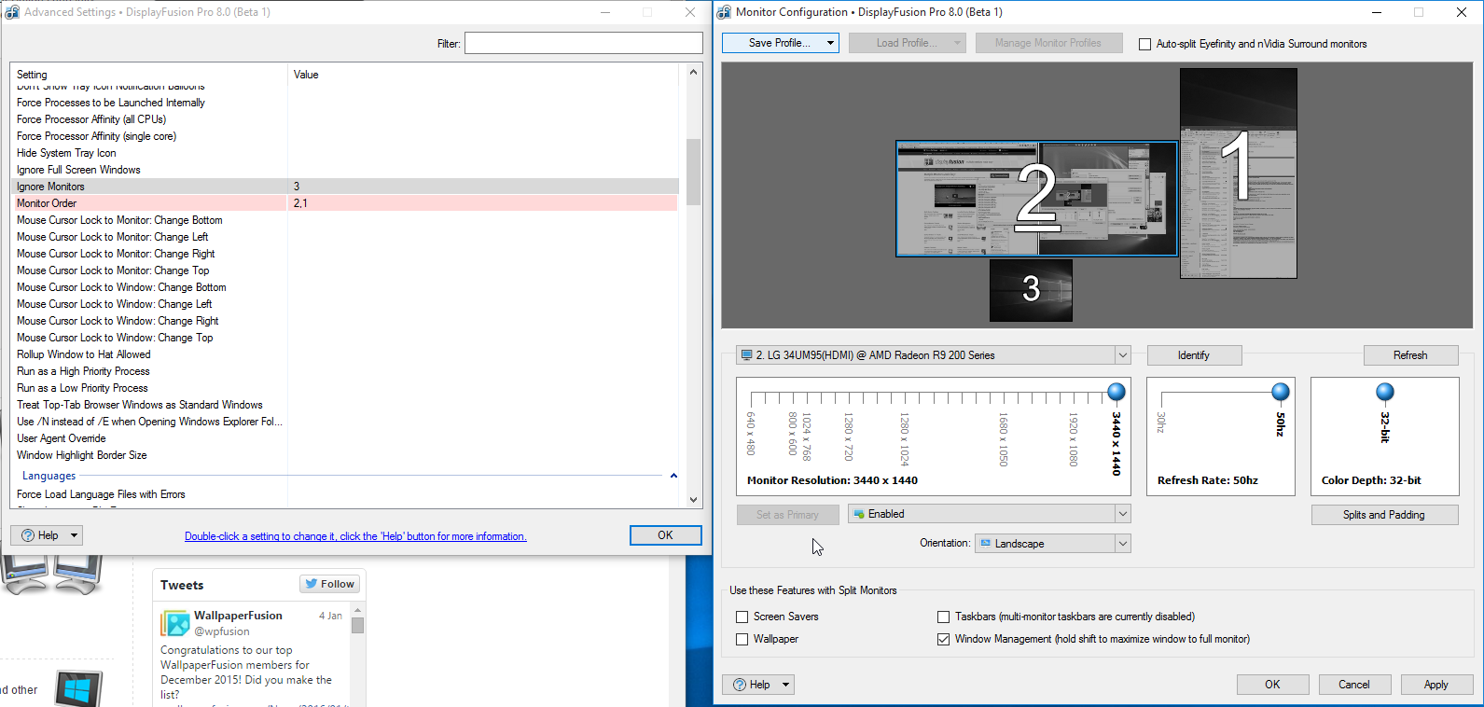Select 'Run as a Low Priority Process' row
The width and height of the screenshot is (1484, 707).
pos(346,388)
